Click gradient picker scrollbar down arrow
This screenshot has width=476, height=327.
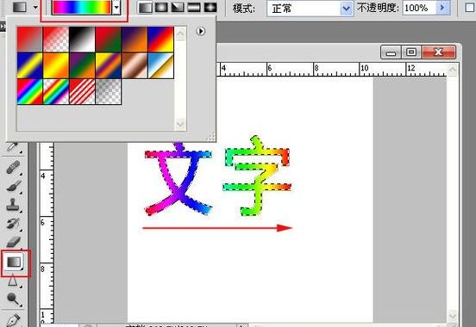(x=180, y=124)
